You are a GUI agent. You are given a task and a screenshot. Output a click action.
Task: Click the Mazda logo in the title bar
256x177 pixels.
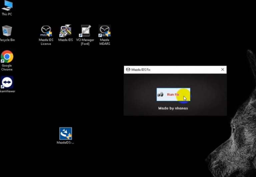128,70
